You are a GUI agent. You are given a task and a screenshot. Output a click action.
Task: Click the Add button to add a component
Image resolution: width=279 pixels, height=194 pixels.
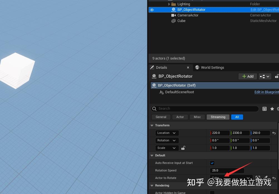point(247,76)
